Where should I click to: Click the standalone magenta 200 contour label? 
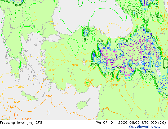point(136,61)
